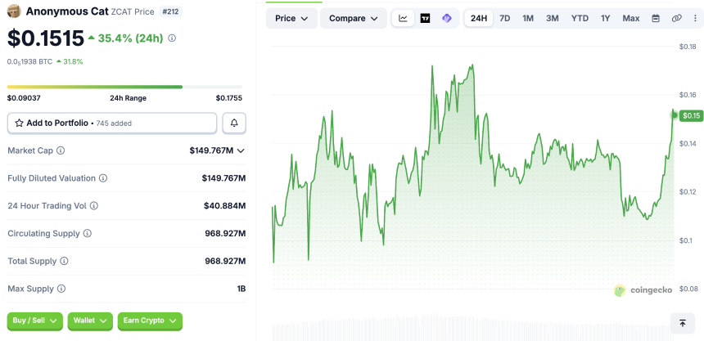Screen dimensions: 704x341
Task: Select the 3M timeframe tab
Action: click(553, 18)
